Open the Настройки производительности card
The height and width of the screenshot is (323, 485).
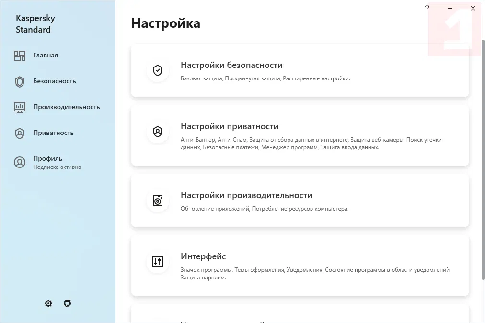click(x=300, y=201)
